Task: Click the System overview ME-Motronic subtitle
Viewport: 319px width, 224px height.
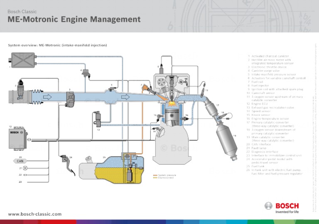Action: 58,45
